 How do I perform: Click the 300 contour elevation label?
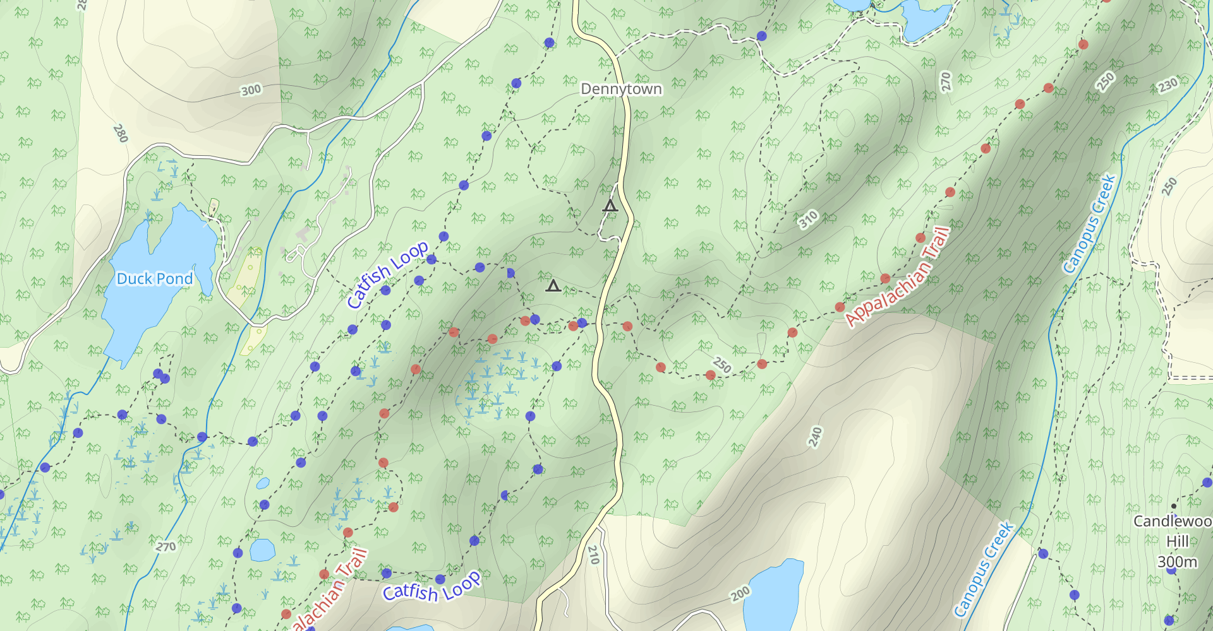[x=251, y=90]
